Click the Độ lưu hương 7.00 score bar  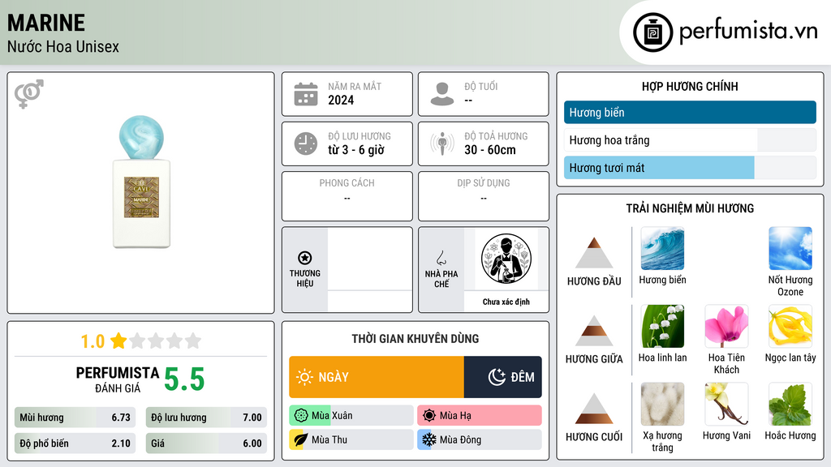click(206, 418)
